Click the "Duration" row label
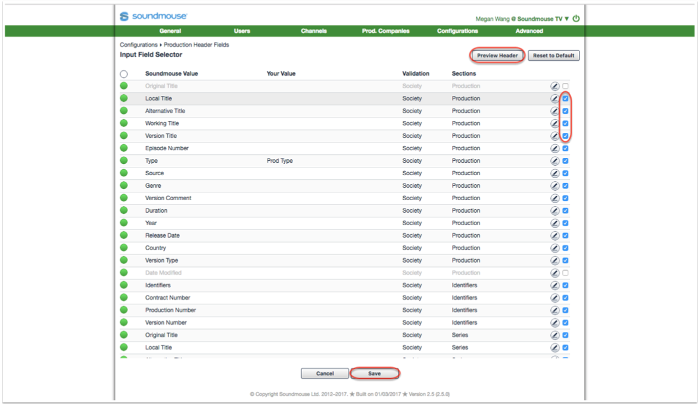The width and height of the screenshot is (698, 404). pos(156,211)
